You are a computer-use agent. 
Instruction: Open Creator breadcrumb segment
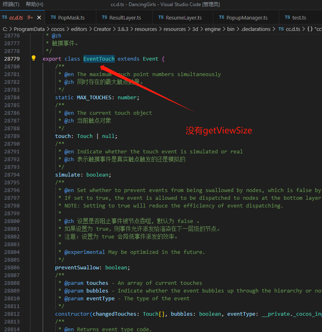(102, 29)
